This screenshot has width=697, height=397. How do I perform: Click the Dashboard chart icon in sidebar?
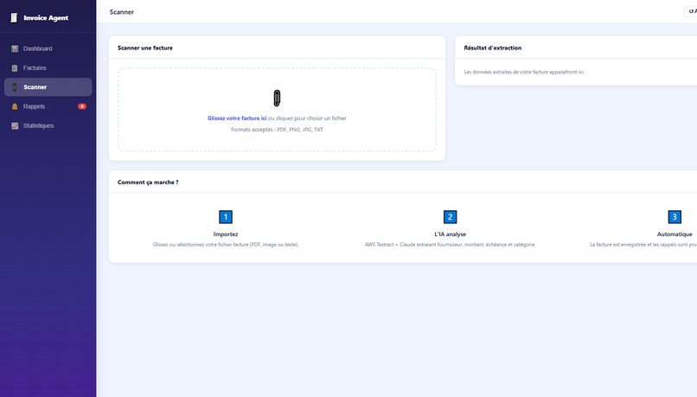(x=15, y=48)
